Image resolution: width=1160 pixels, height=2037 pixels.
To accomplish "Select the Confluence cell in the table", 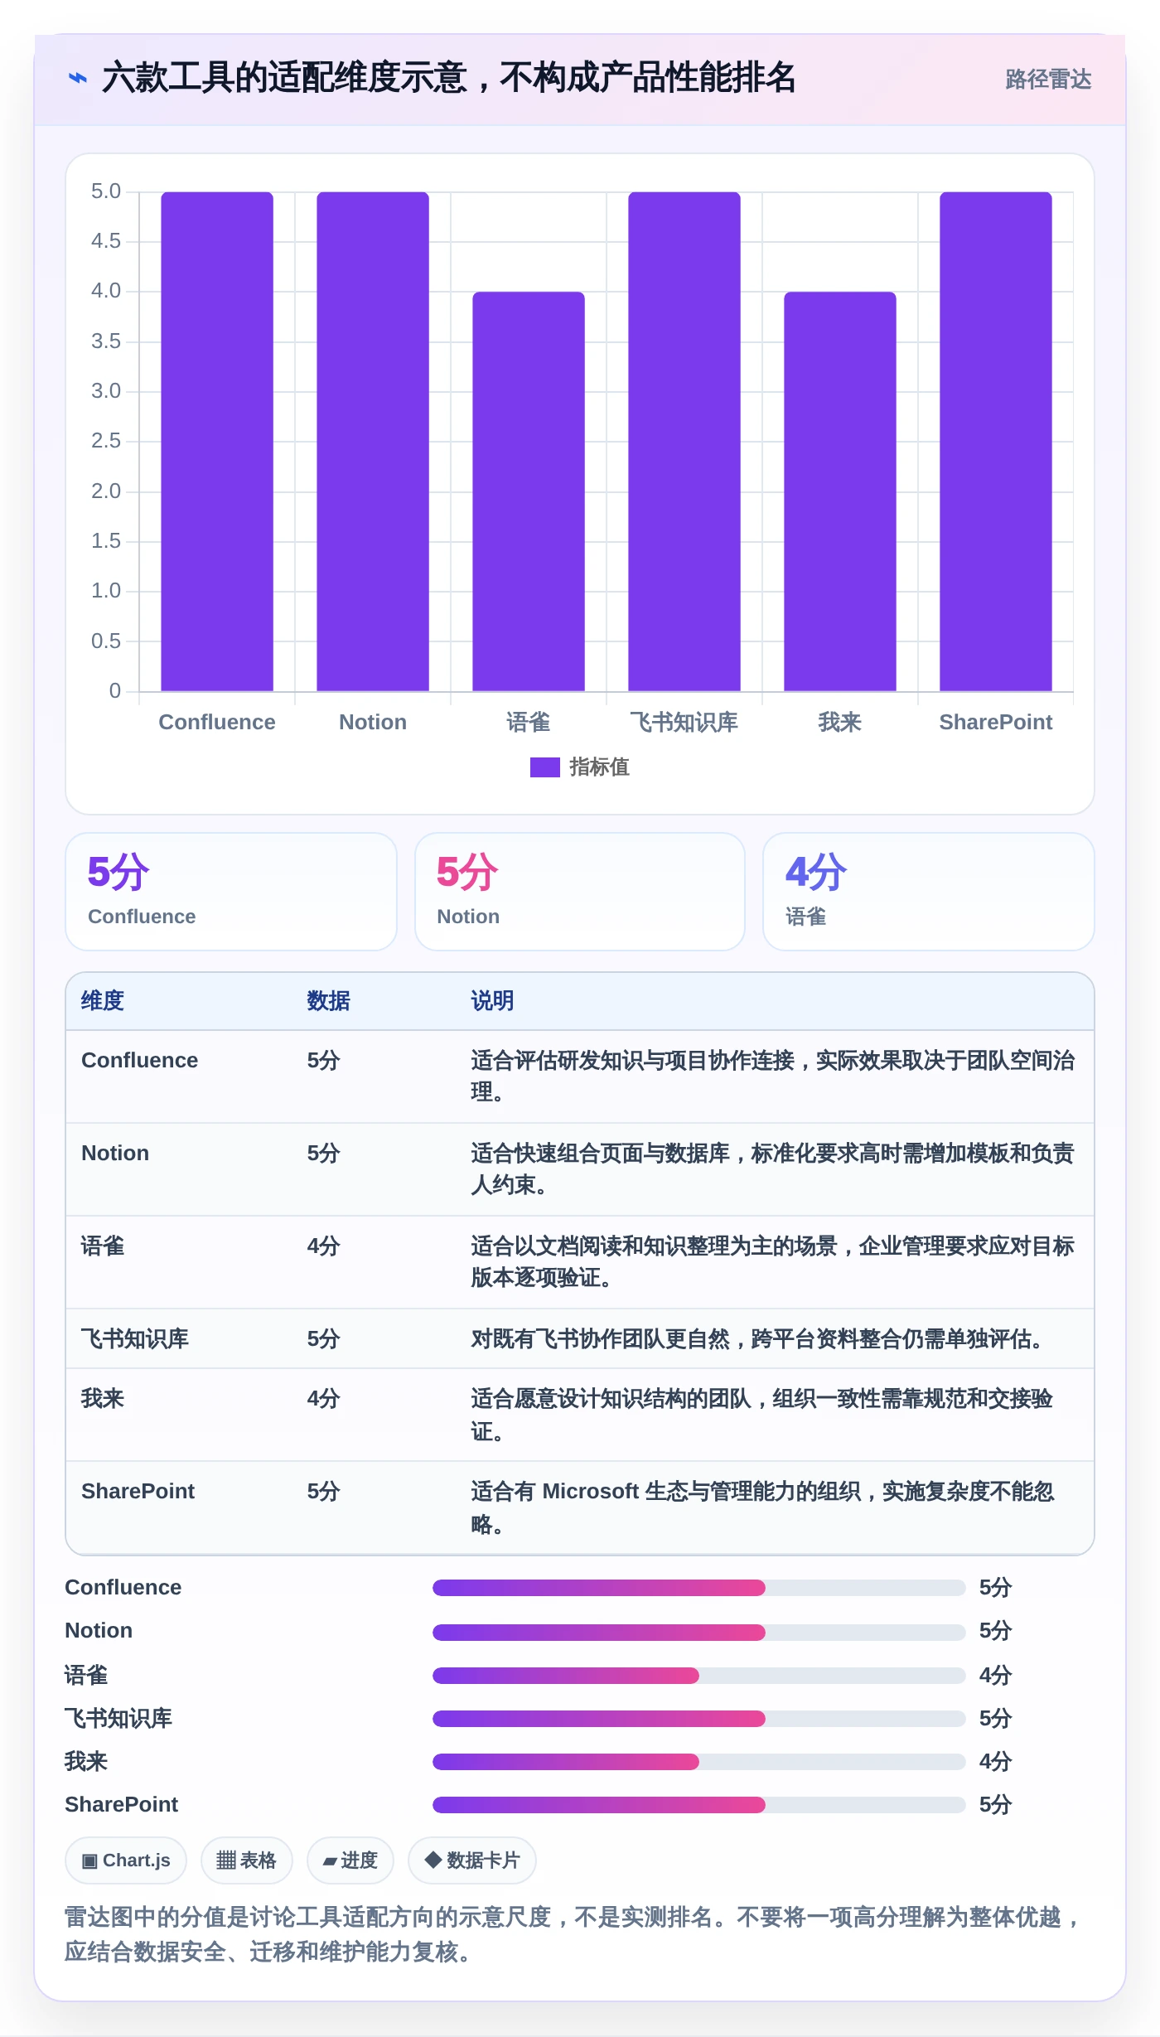I will tap(140, 1061).
